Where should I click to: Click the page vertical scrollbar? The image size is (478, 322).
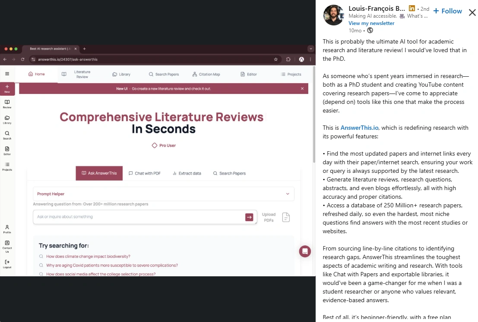(314, 114)
